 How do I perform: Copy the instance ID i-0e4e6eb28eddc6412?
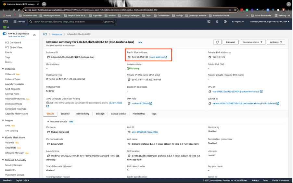[48, 57]
